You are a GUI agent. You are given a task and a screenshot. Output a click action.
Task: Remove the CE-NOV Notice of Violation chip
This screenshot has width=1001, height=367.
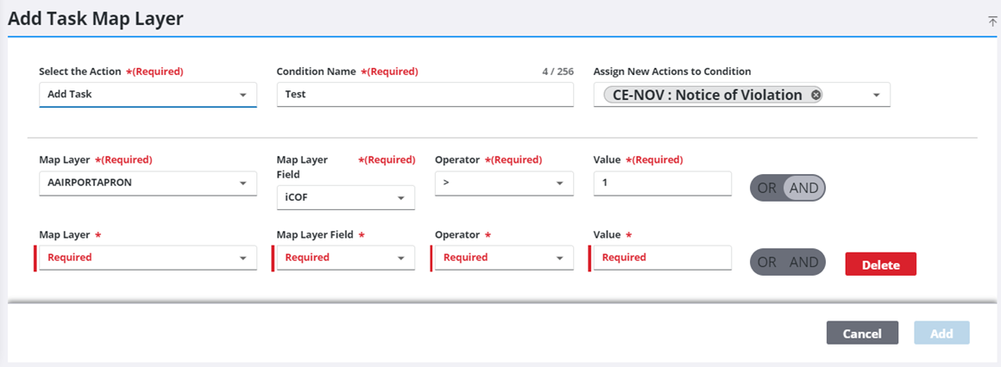pos(815,95)
